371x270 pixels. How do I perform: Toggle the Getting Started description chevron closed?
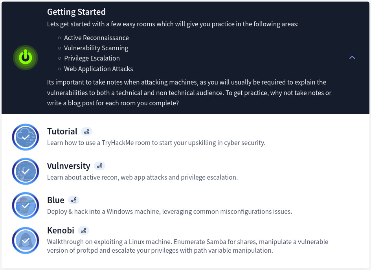point(352,57)
